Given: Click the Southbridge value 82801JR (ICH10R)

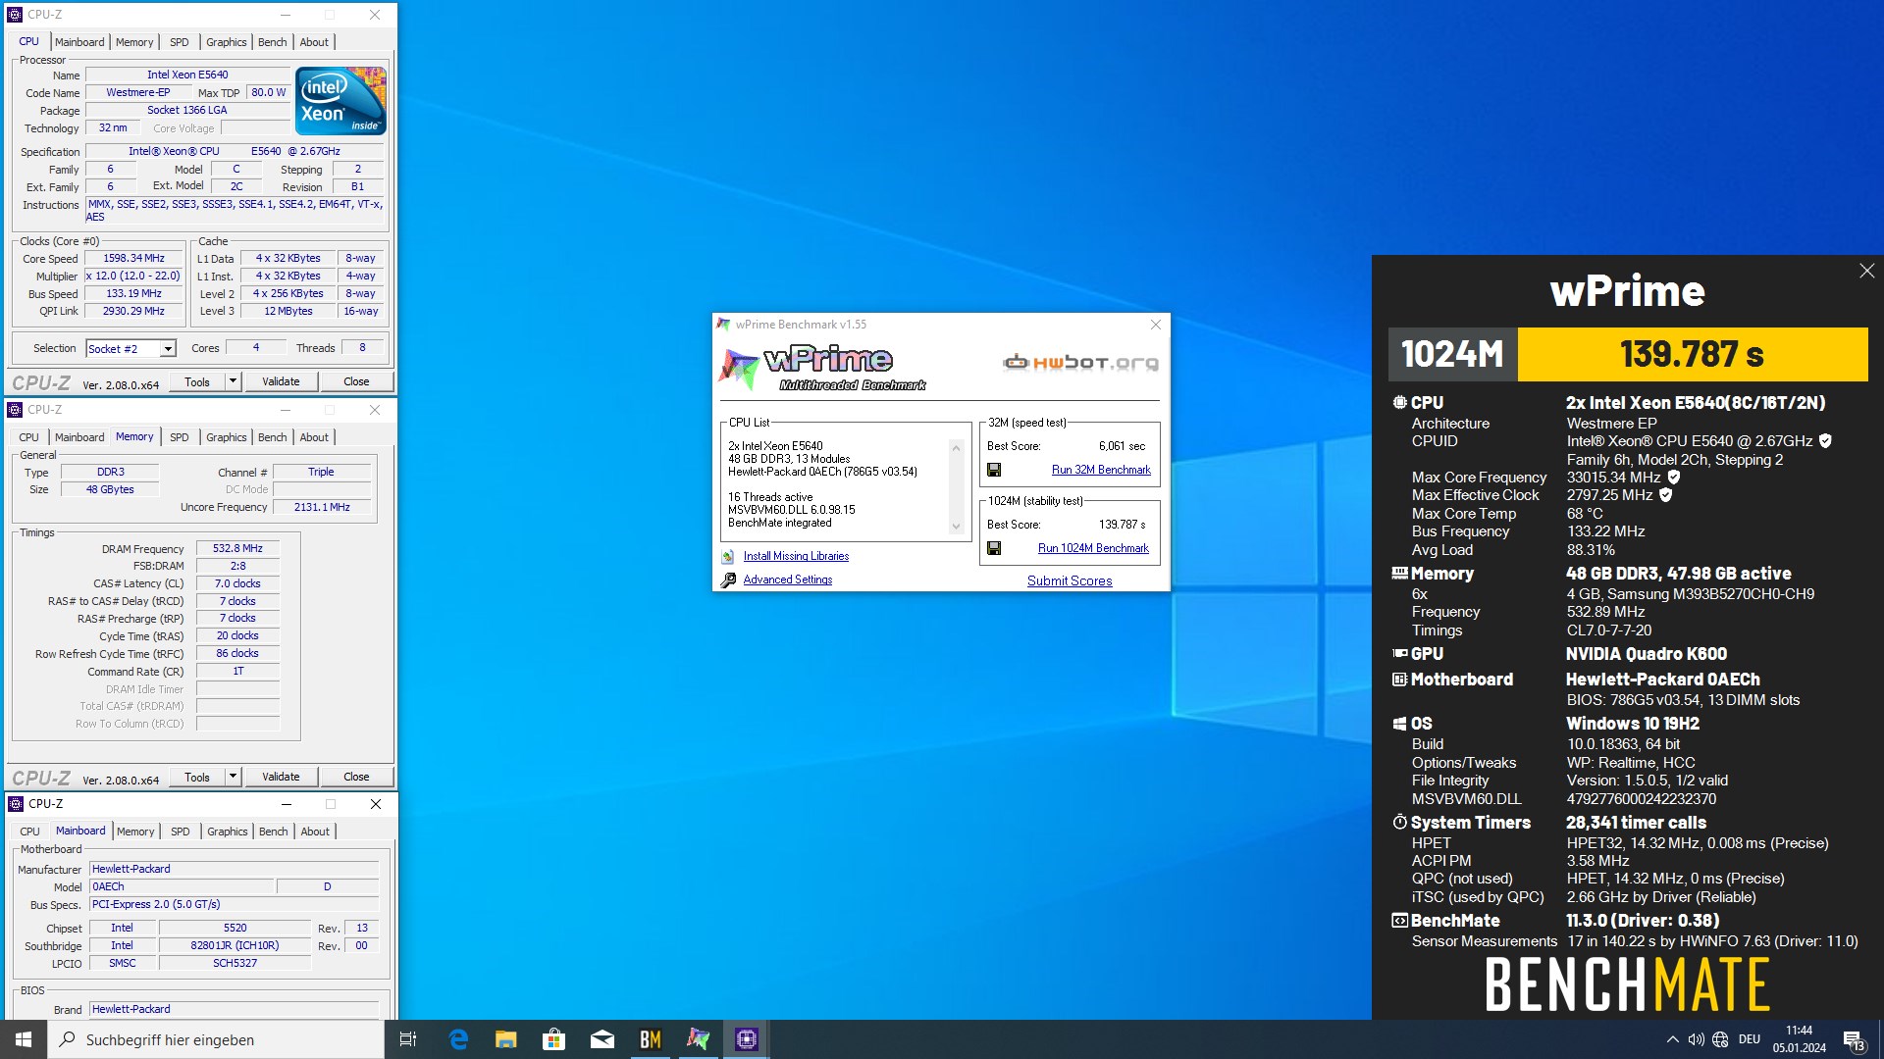Looking at the screenshot, I should [235, 946].
